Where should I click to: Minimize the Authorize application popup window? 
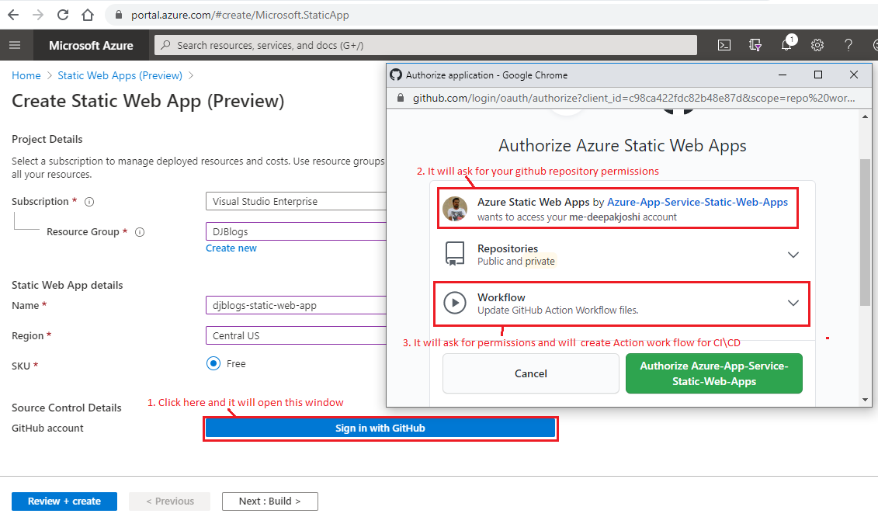pos(783,75)
